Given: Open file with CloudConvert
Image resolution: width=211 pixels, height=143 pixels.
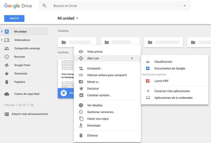Looking at the screenshot, I should 175,62.
